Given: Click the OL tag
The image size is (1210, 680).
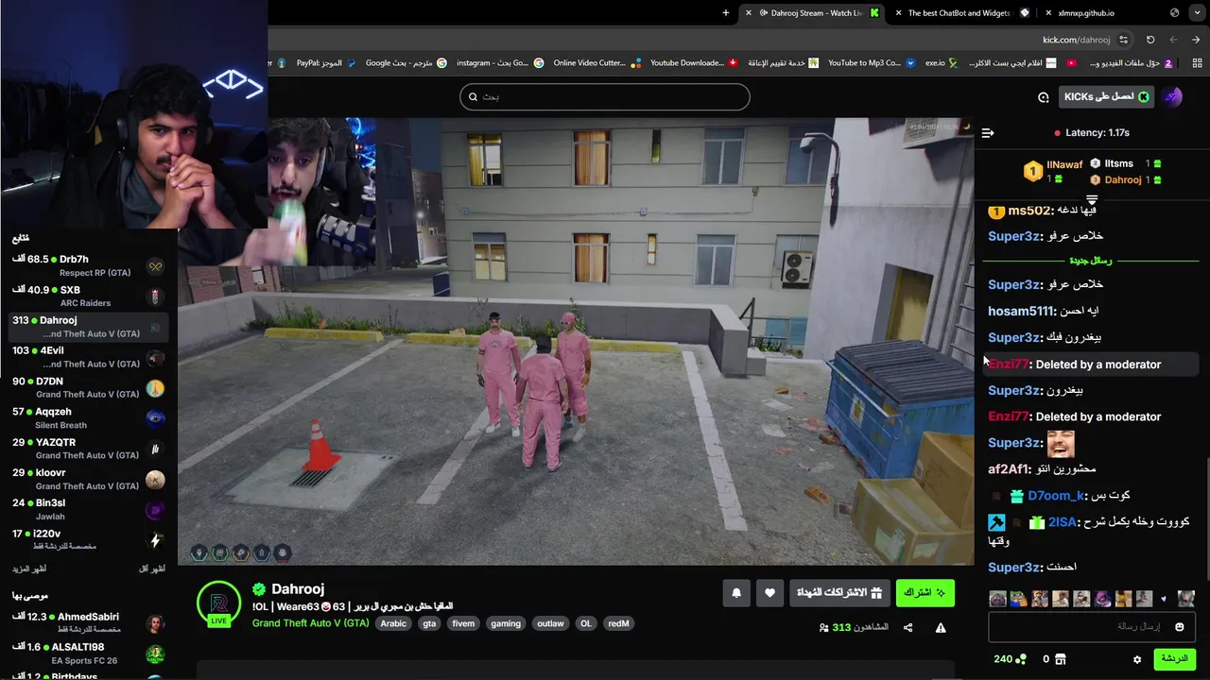Looking at the screenshot, I should tap(586, 623).
